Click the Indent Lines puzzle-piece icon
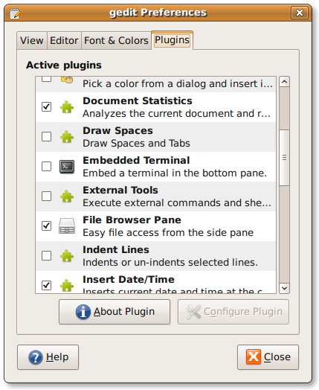 point(67,256)
